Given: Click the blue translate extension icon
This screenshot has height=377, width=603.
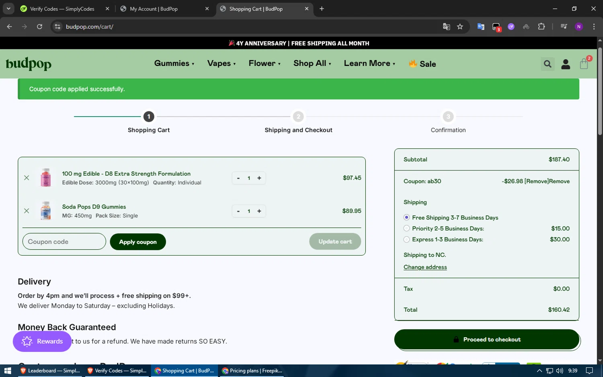Looking at the screenshot, I should [481, 27].
